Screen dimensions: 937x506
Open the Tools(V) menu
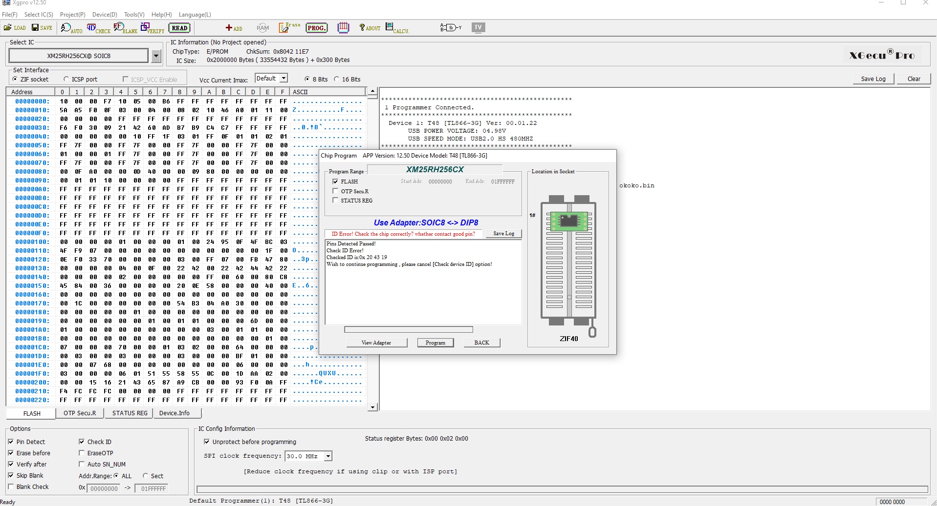point(134,15)
